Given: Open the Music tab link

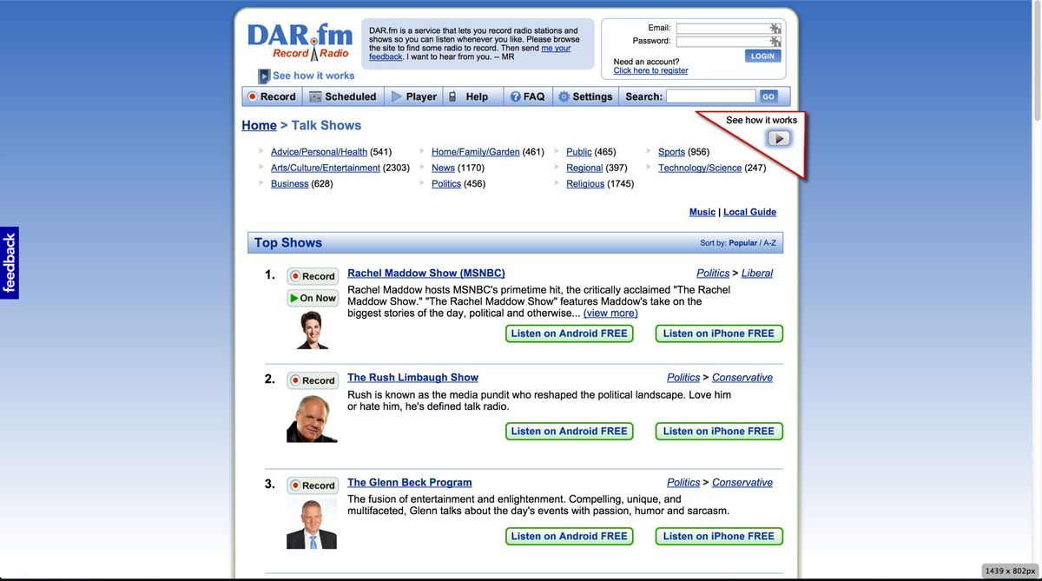Looking at the screenshot, I should click(702, 211).
